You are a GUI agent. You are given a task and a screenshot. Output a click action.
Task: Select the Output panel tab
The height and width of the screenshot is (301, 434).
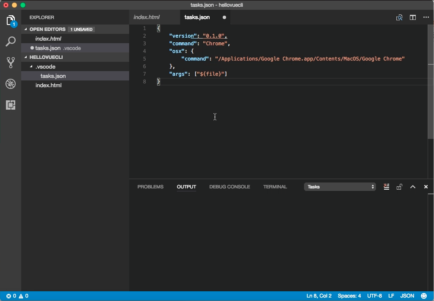[x=186, y=187]
